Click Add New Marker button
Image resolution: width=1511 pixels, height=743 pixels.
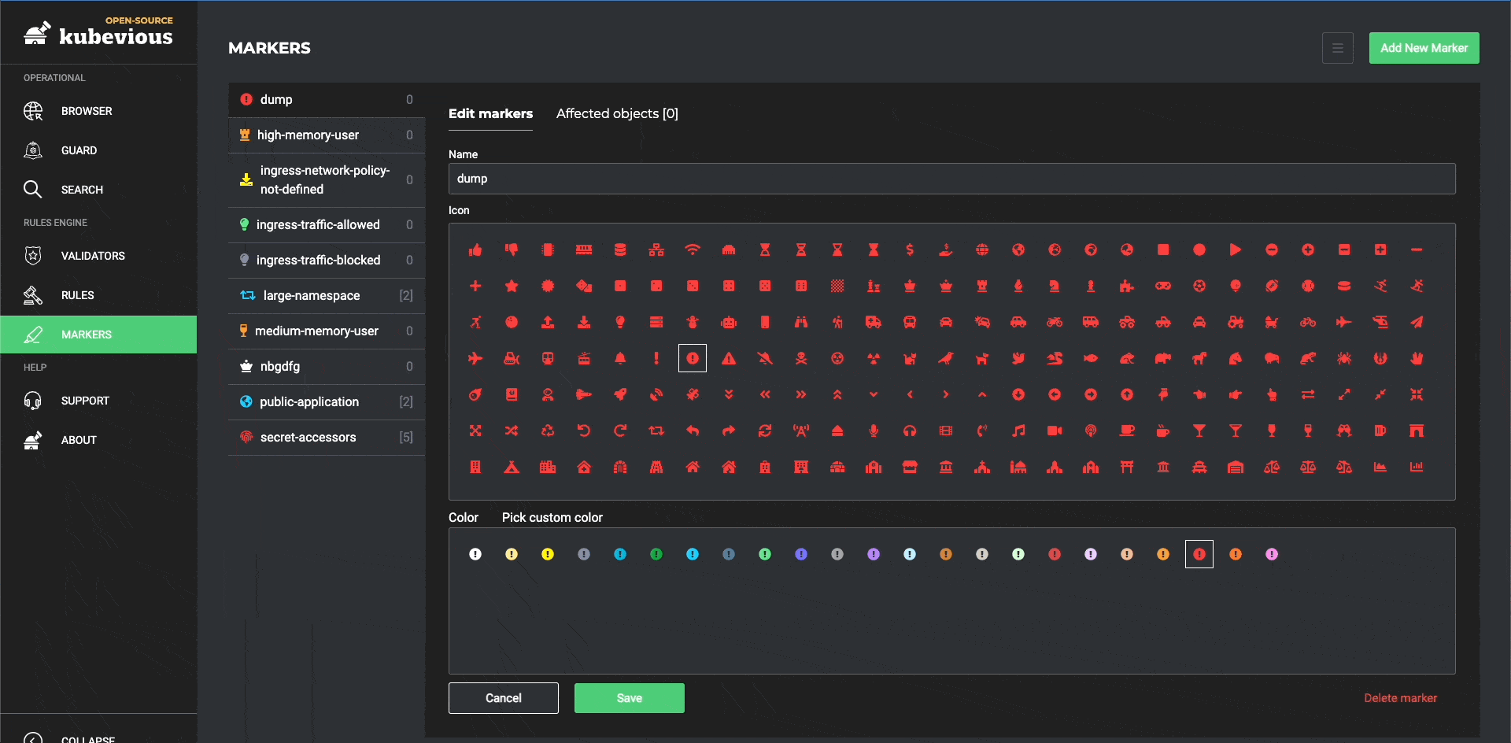point(1424,48)
